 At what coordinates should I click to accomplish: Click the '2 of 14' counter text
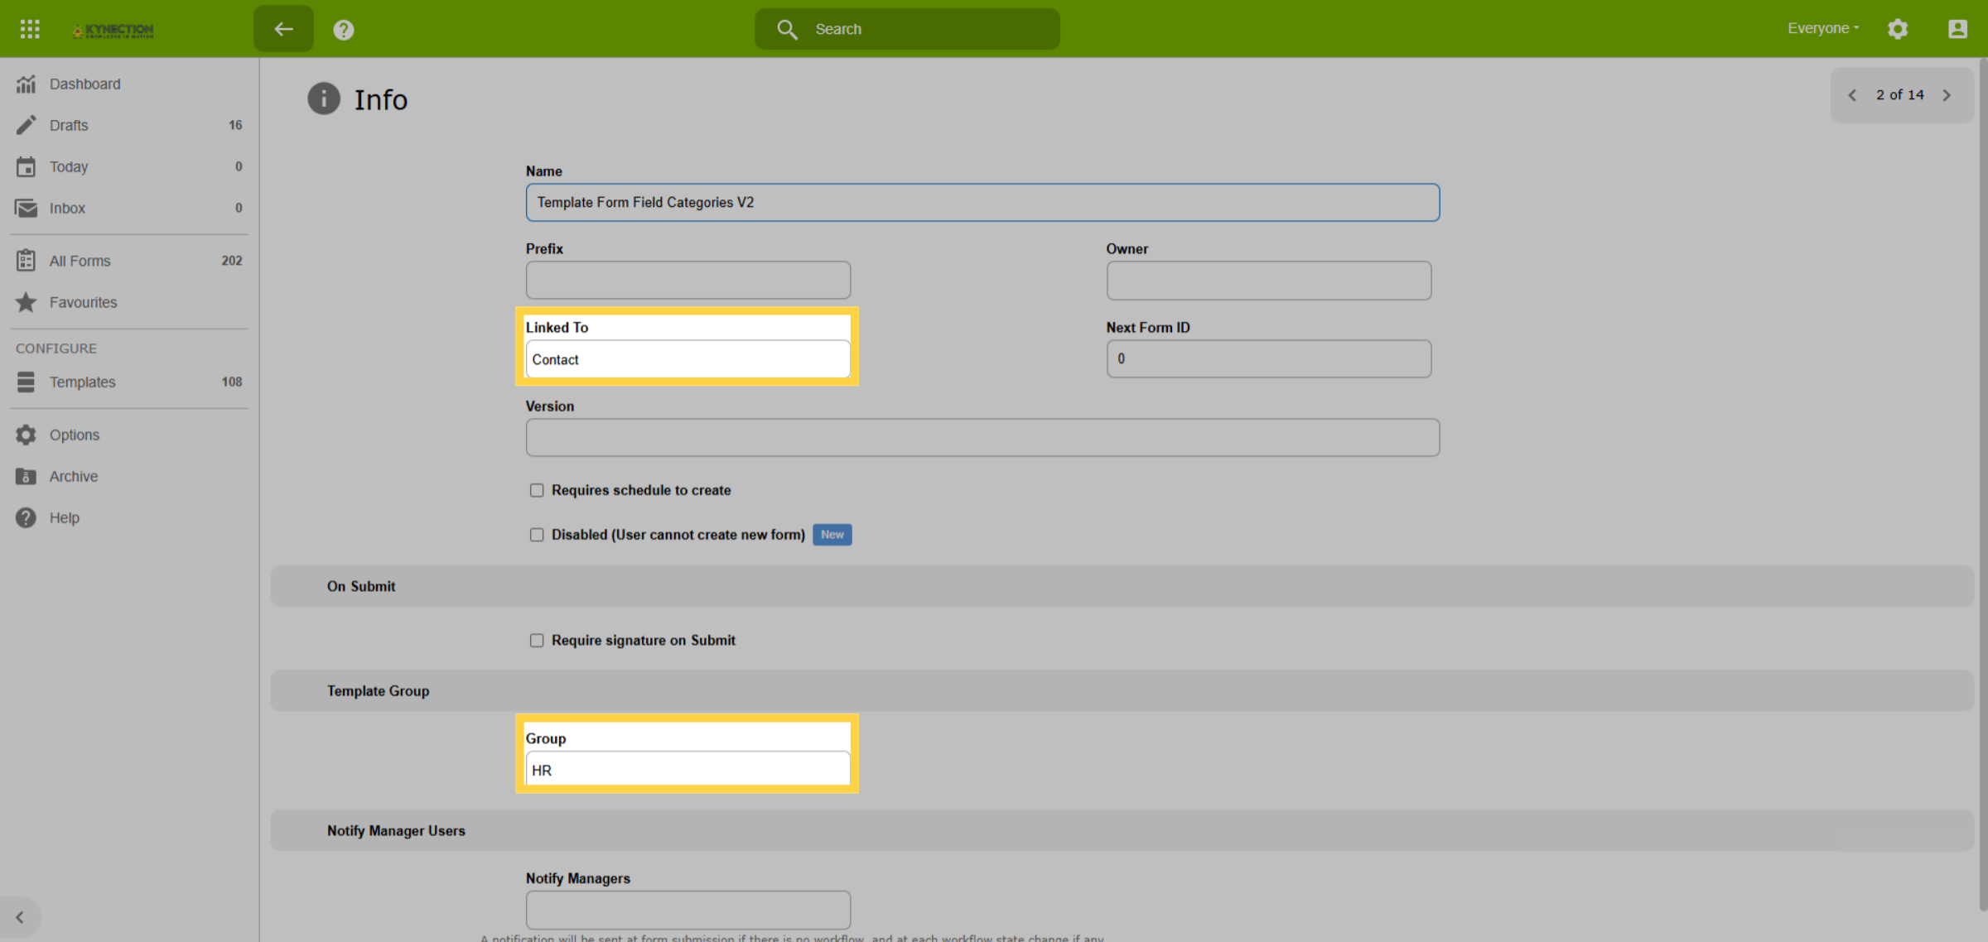[x=1899, y=95]
